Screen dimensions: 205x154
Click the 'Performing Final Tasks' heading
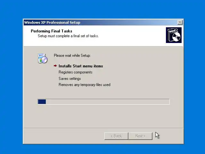tap(52, 31)
